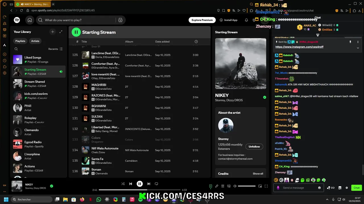Unpin the pinned message in Kick chat
The height and width of the screenshot is (204, 364).
coord(350,42)
